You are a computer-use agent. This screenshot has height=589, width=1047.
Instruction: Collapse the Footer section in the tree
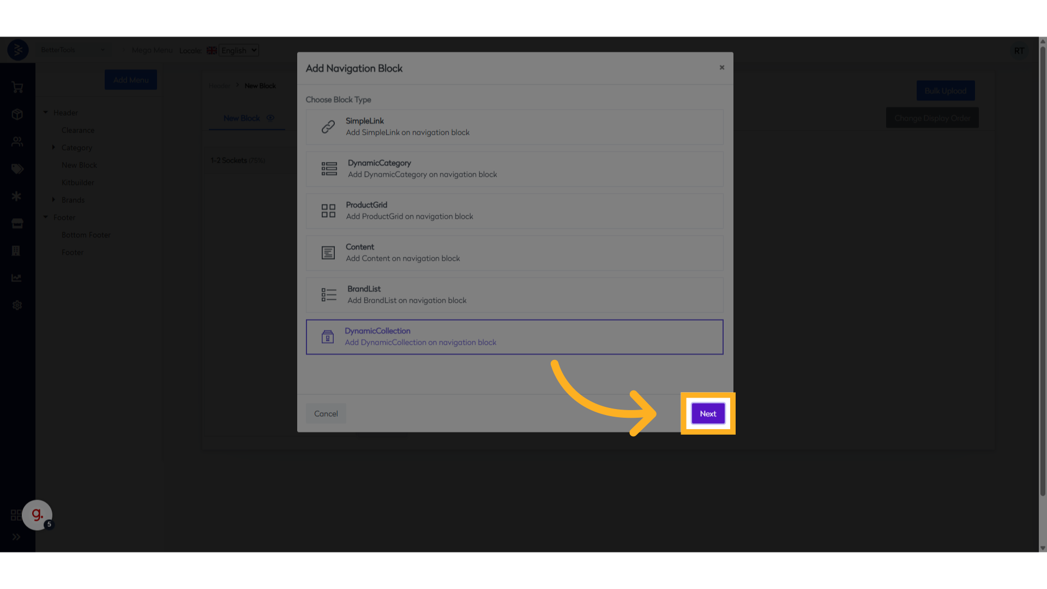coord(46,217)
